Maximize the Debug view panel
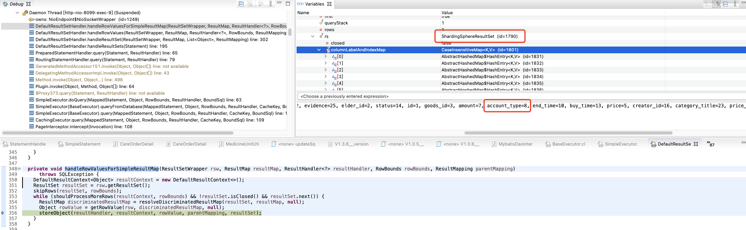The height and width of the screenshot is (230, 746). tap(288, 4)
